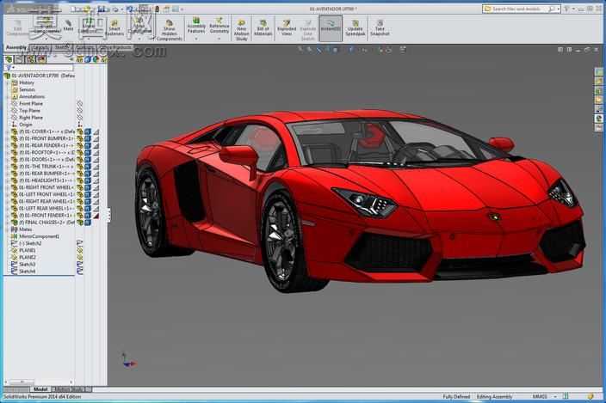Toggle Front Plane visibility in display pane
The image size is (606, 403).
pos(79,103)
